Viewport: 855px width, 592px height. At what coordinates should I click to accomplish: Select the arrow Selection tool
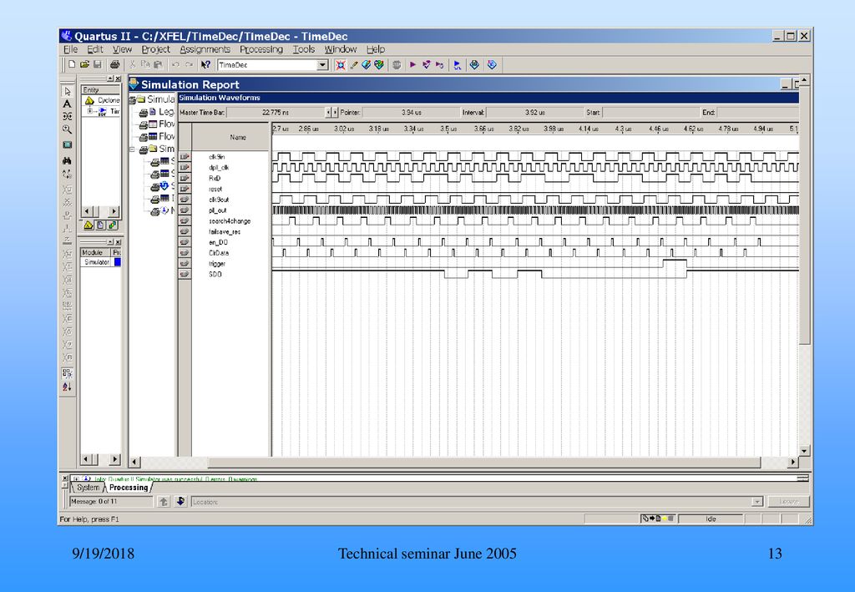point(67,91)
